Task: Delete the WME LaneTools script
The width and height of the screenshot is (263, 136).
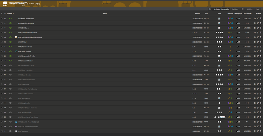Action: pos(260,84)
